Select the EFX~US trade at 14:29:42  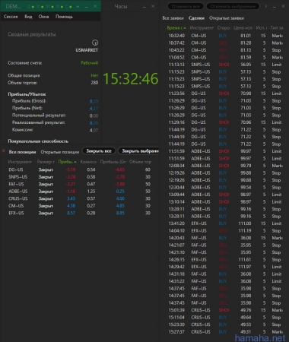(225, 267)
